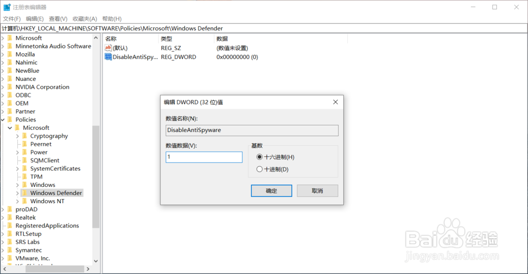Click the SRS Labs folder icon
The height and width of the screenshot is (274, 528).
pos(10,242)
